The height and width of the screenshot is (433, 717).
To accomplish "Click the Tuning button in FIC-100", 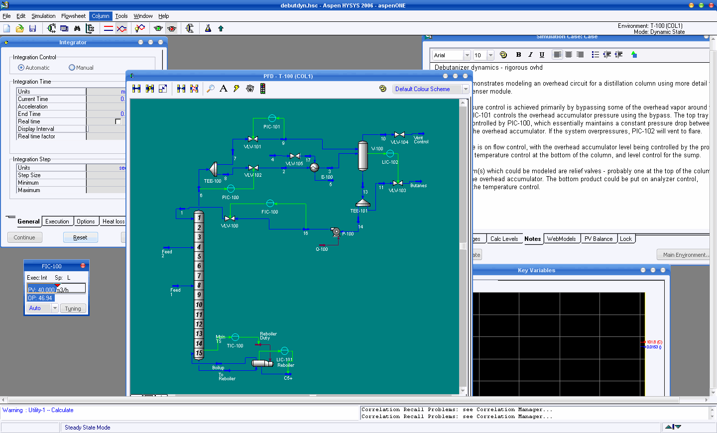I will pyautogui.click(x=73, y=309).
